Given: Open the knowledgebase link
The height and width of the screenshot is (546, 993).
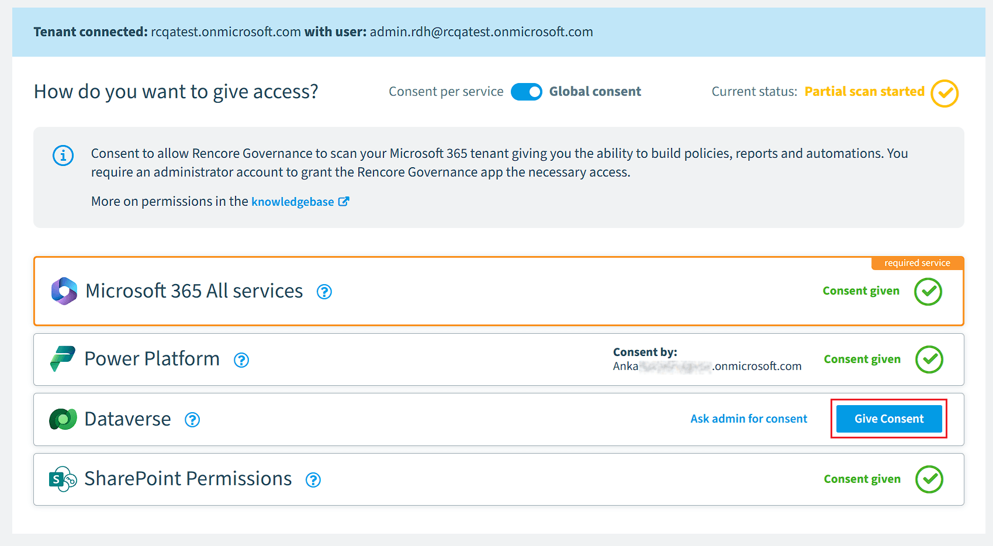Looking at the screenshot, I should tap(293, 202).
